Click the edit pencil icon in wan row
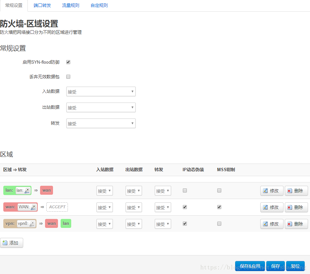Viewport: 310px width, 274px height. point(265,207)
